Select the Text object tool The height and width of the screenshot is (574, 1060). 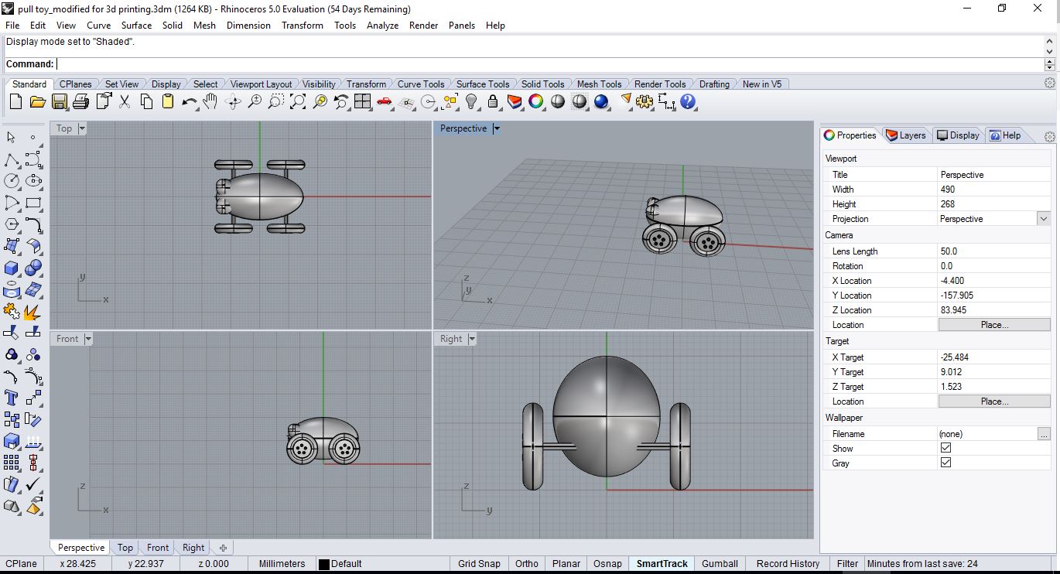12,398
